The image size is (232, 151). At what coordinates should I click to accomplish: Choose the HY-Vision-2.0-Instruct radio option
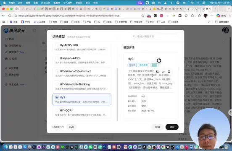click(x=57, y=71)
